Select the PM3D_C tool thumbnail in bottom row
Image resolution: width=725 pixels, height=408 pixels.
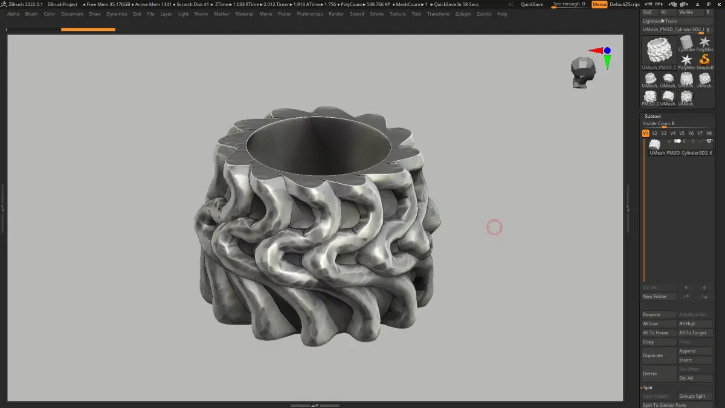point(650,97)
